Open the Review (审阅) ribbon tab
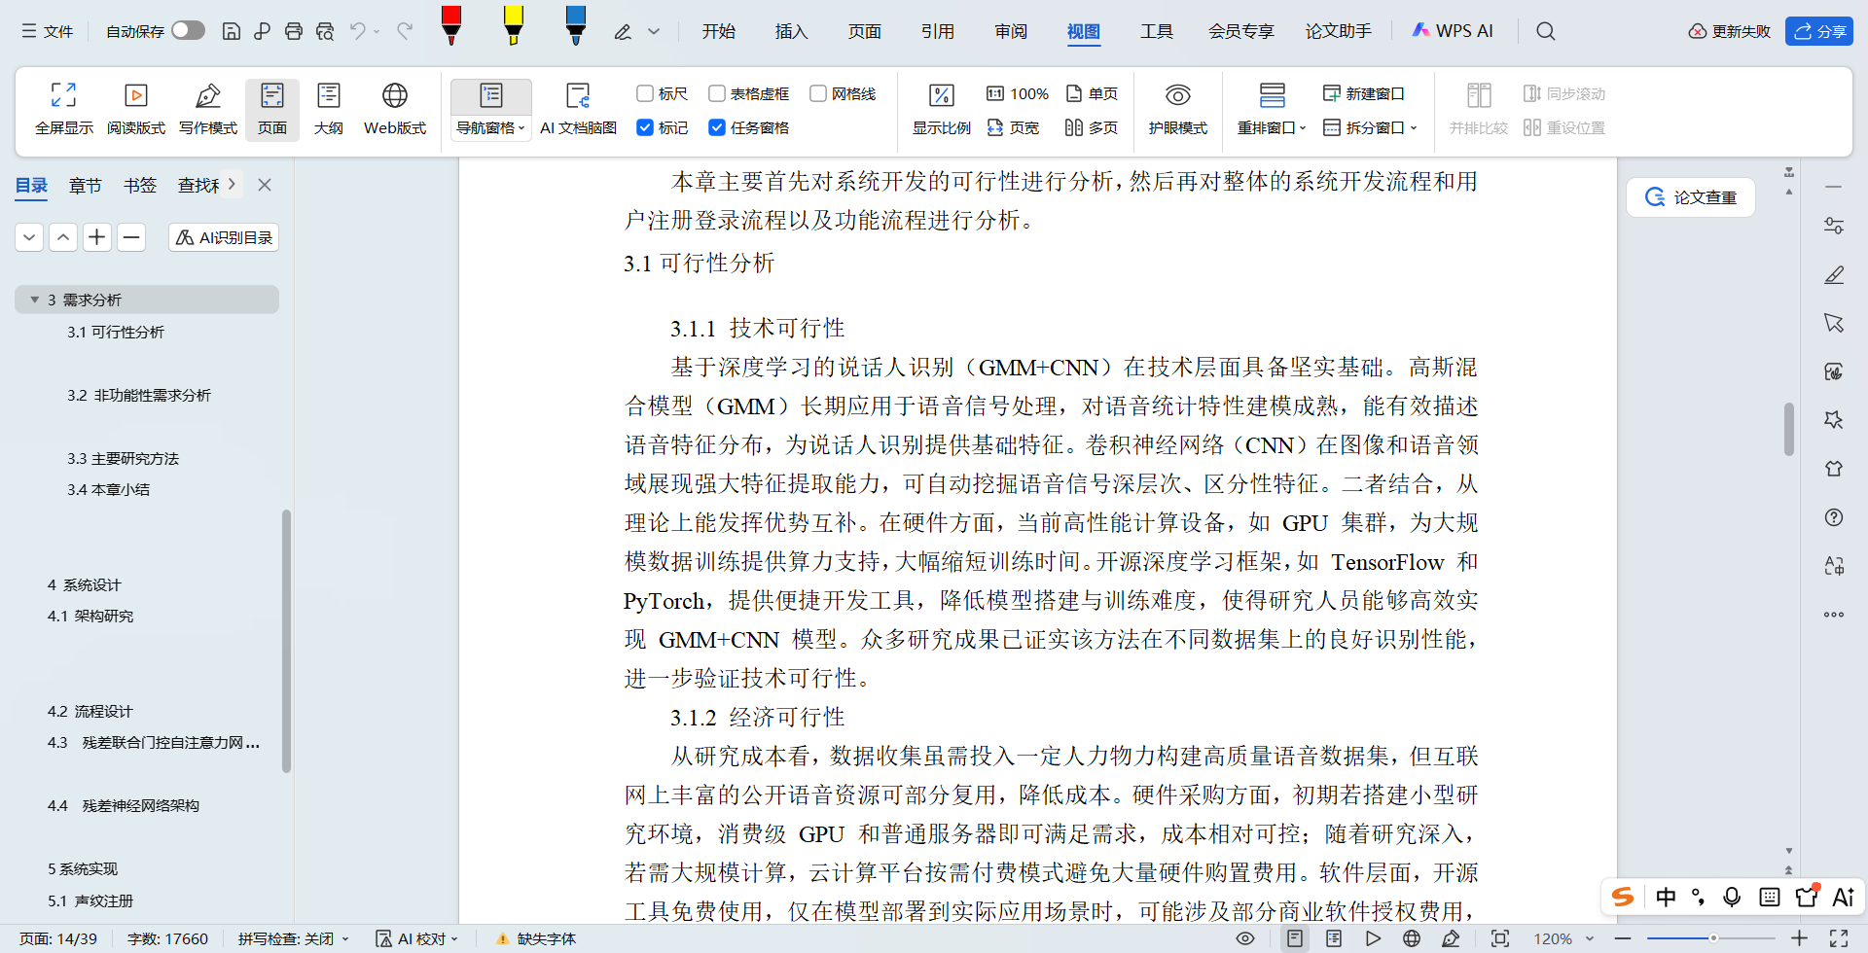This screenshot has height=953, width=1868. (1011, 31)
